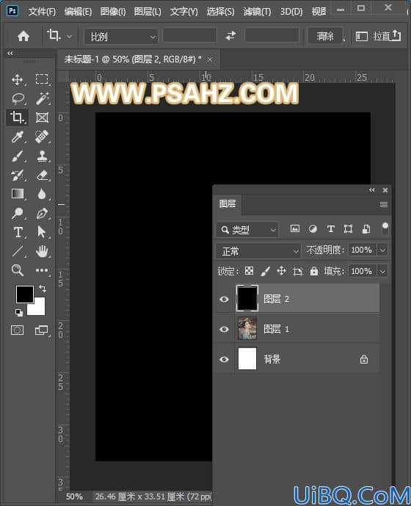This screenshot has width=411, height=506.
Task: Hide layer 图层 1 with eye icon
Action: click(224, 329)
